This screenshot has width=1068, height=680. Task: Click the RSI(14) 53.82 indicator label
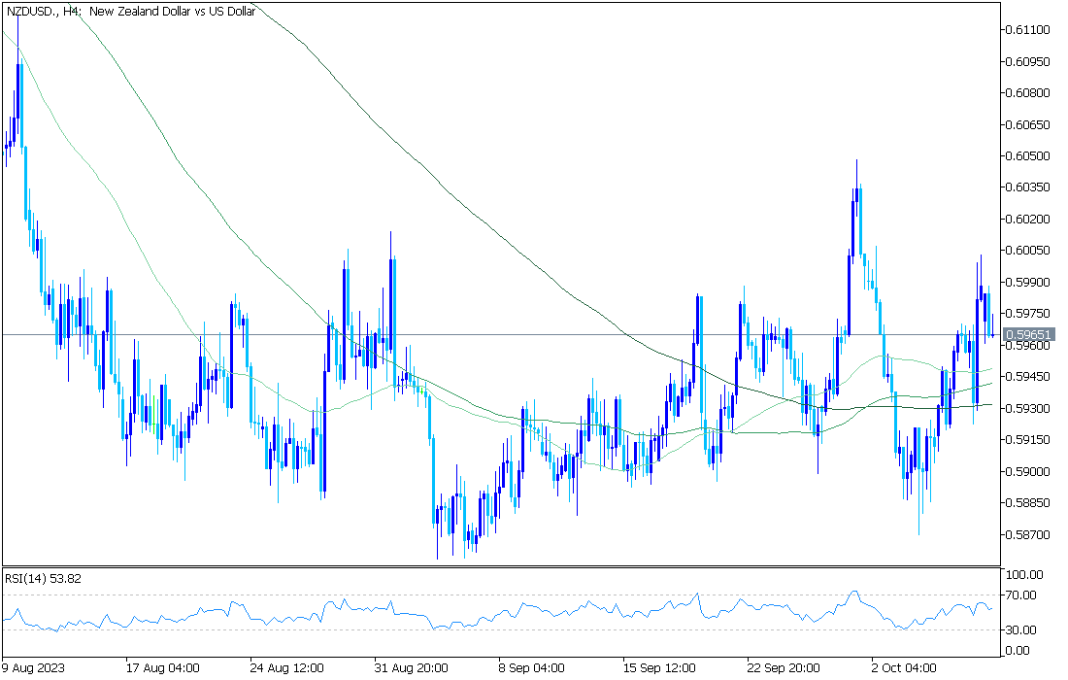tap(43, 578)
